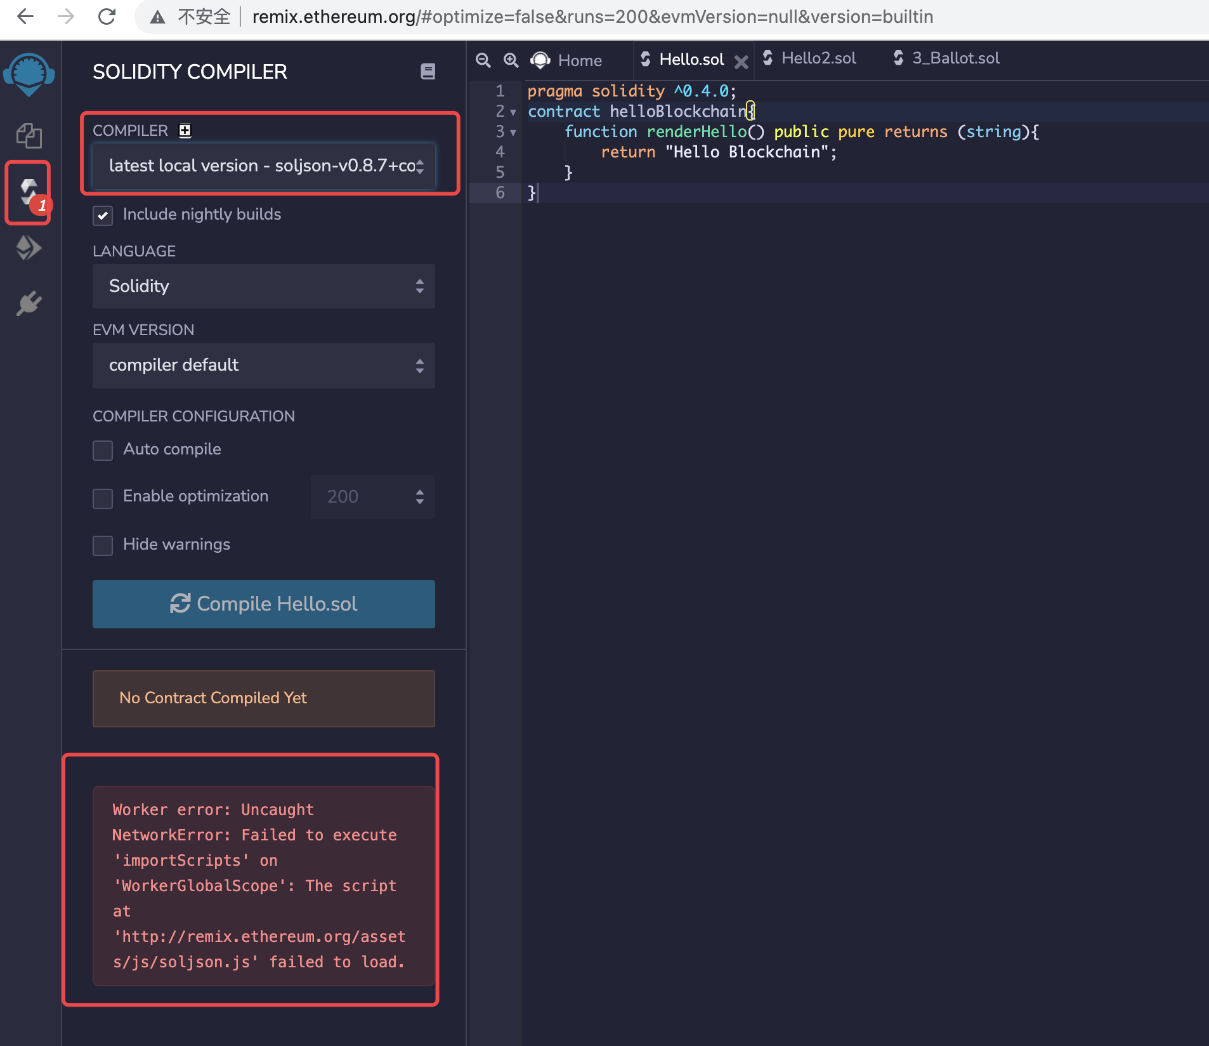Image resolution: width=1209 pixels, height=1046 pixels.
Task: Click the Home tab Remix icon
Action: point(540,60)
